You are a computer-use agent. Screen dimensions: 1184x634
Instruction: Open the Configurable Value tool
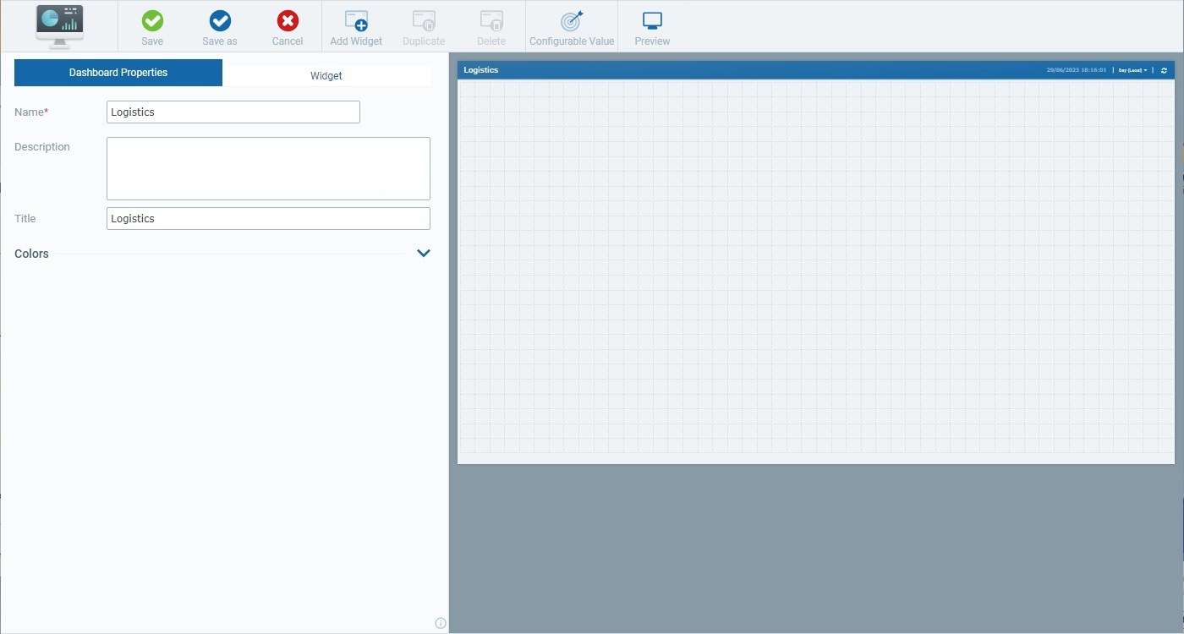tap(572, 25)
